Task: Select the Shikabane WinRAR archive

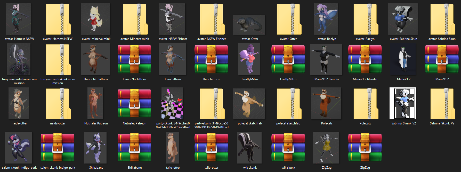Action: pyautogui.click(x=134, y=148)
